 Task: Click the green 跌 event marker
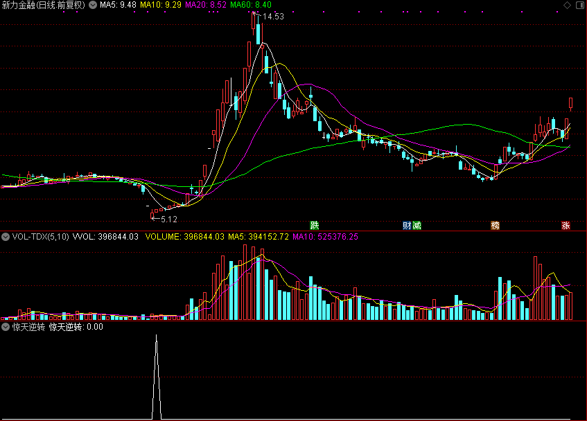314,225
